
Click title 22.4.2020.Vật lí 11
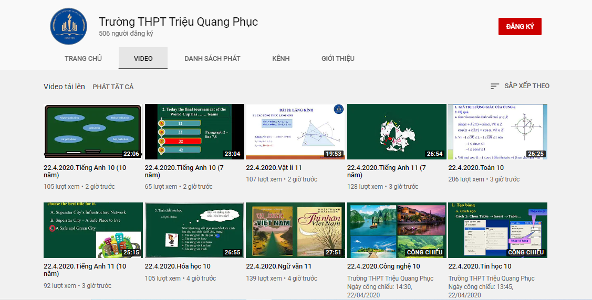click(274, 168)
